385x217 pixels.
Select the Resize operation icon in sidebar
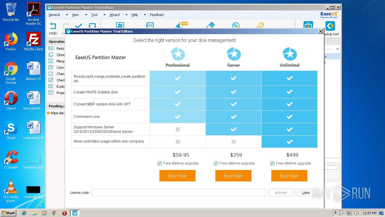(x=51, y=49)
